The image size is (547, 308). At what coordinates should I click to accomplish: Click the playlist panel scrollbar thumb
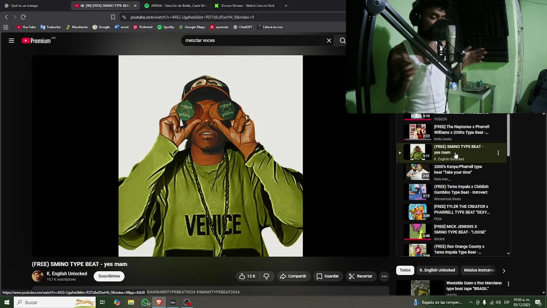[x=508, y=135]
